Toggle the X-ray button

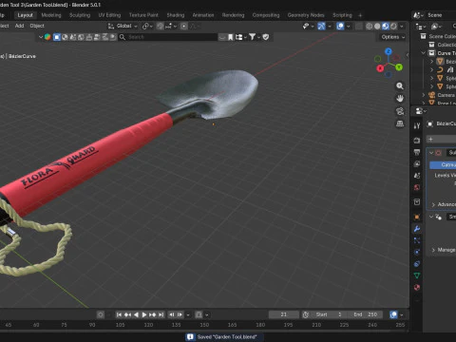(x=358, y=26)
